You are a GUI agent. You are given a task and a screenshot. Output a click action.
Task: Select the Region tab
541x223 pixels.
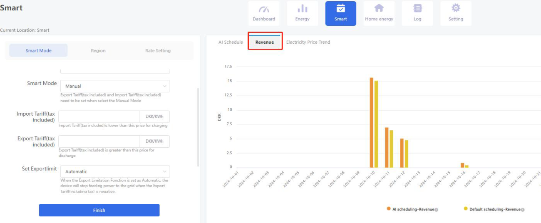[98, 51]
